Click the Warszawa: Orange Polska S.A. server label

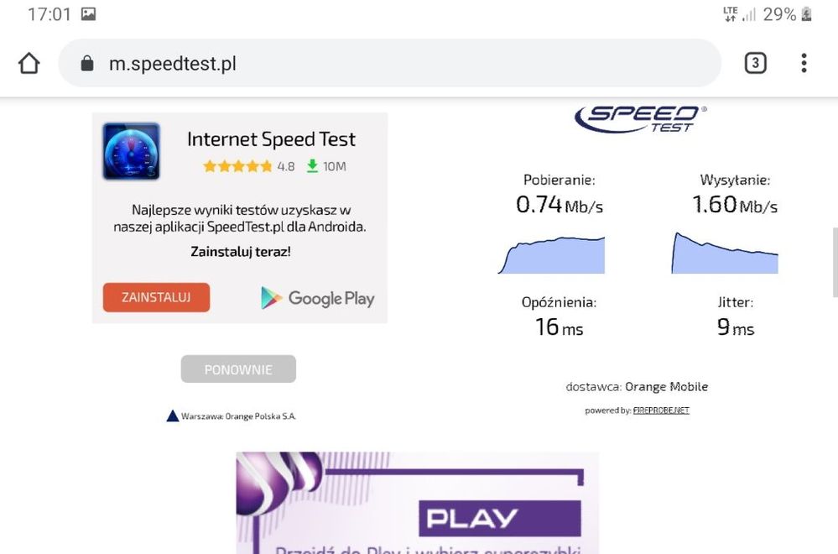239,415
